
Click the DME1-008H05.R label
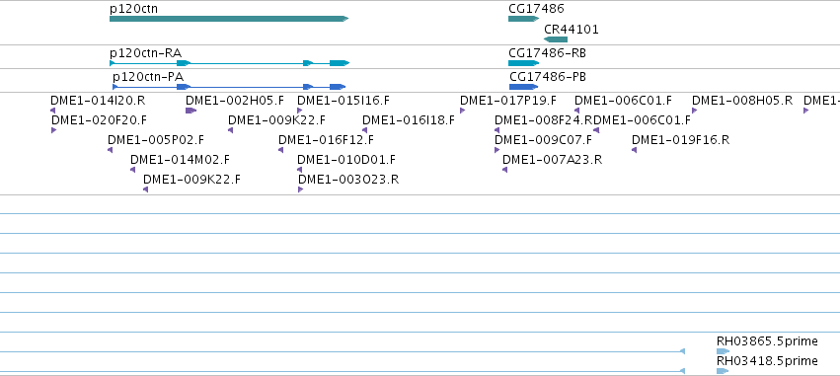point(742,100)
